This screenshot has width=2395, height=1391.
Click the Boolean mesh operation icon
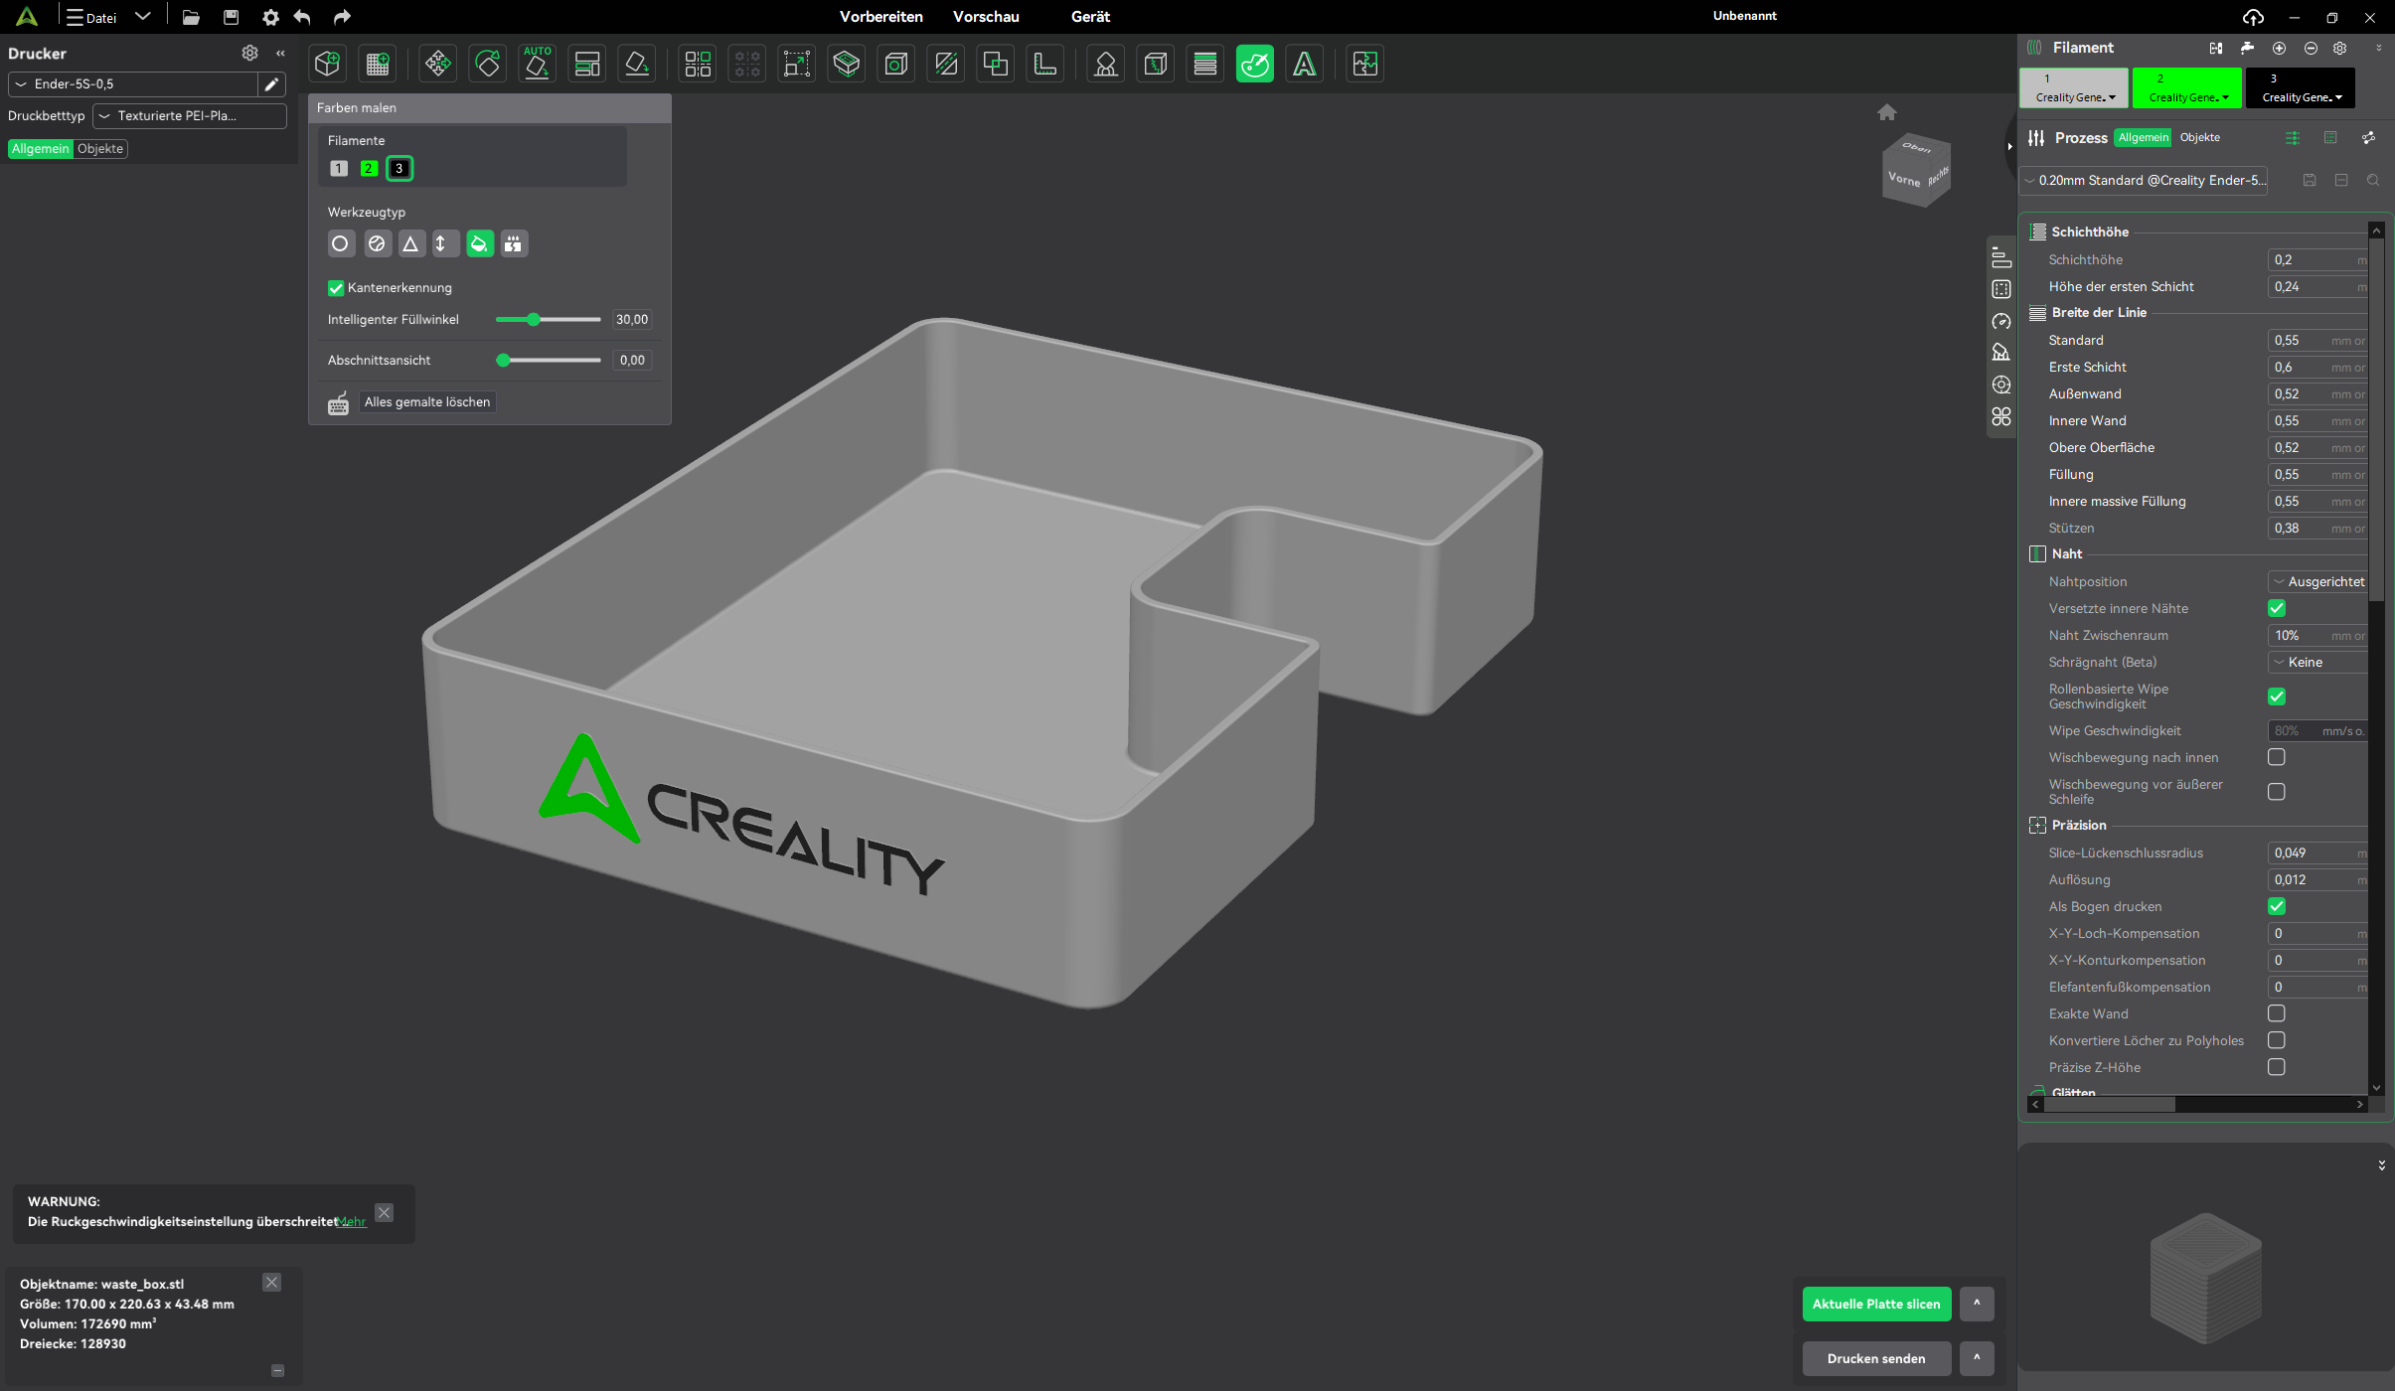pyautogui.click(x=995, y=64)
